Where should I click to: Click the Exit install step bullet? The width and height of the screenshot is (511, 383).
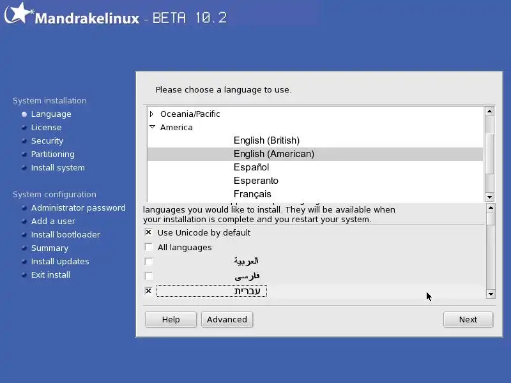[x=24, y=275]
